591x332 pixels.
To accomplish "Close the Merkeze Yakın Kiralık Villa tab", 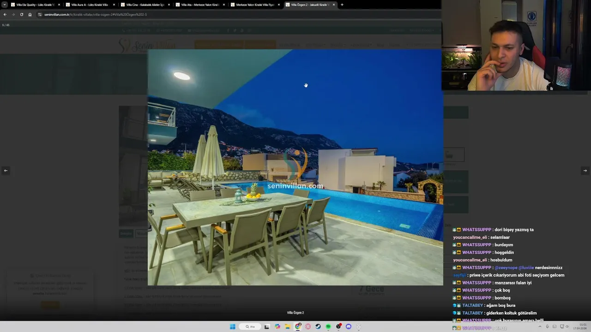I will click(279, 5).
